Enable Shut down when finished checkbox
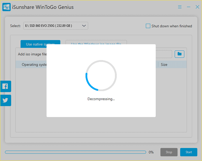The width and height of the screenshot is (202, 161). point(148,26)
